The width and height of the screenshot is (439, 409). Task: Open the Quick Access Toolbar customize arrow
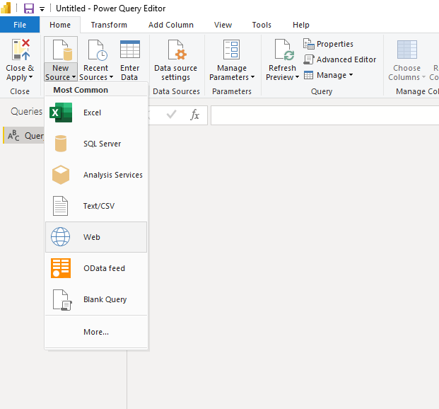(x=42, y=9)
